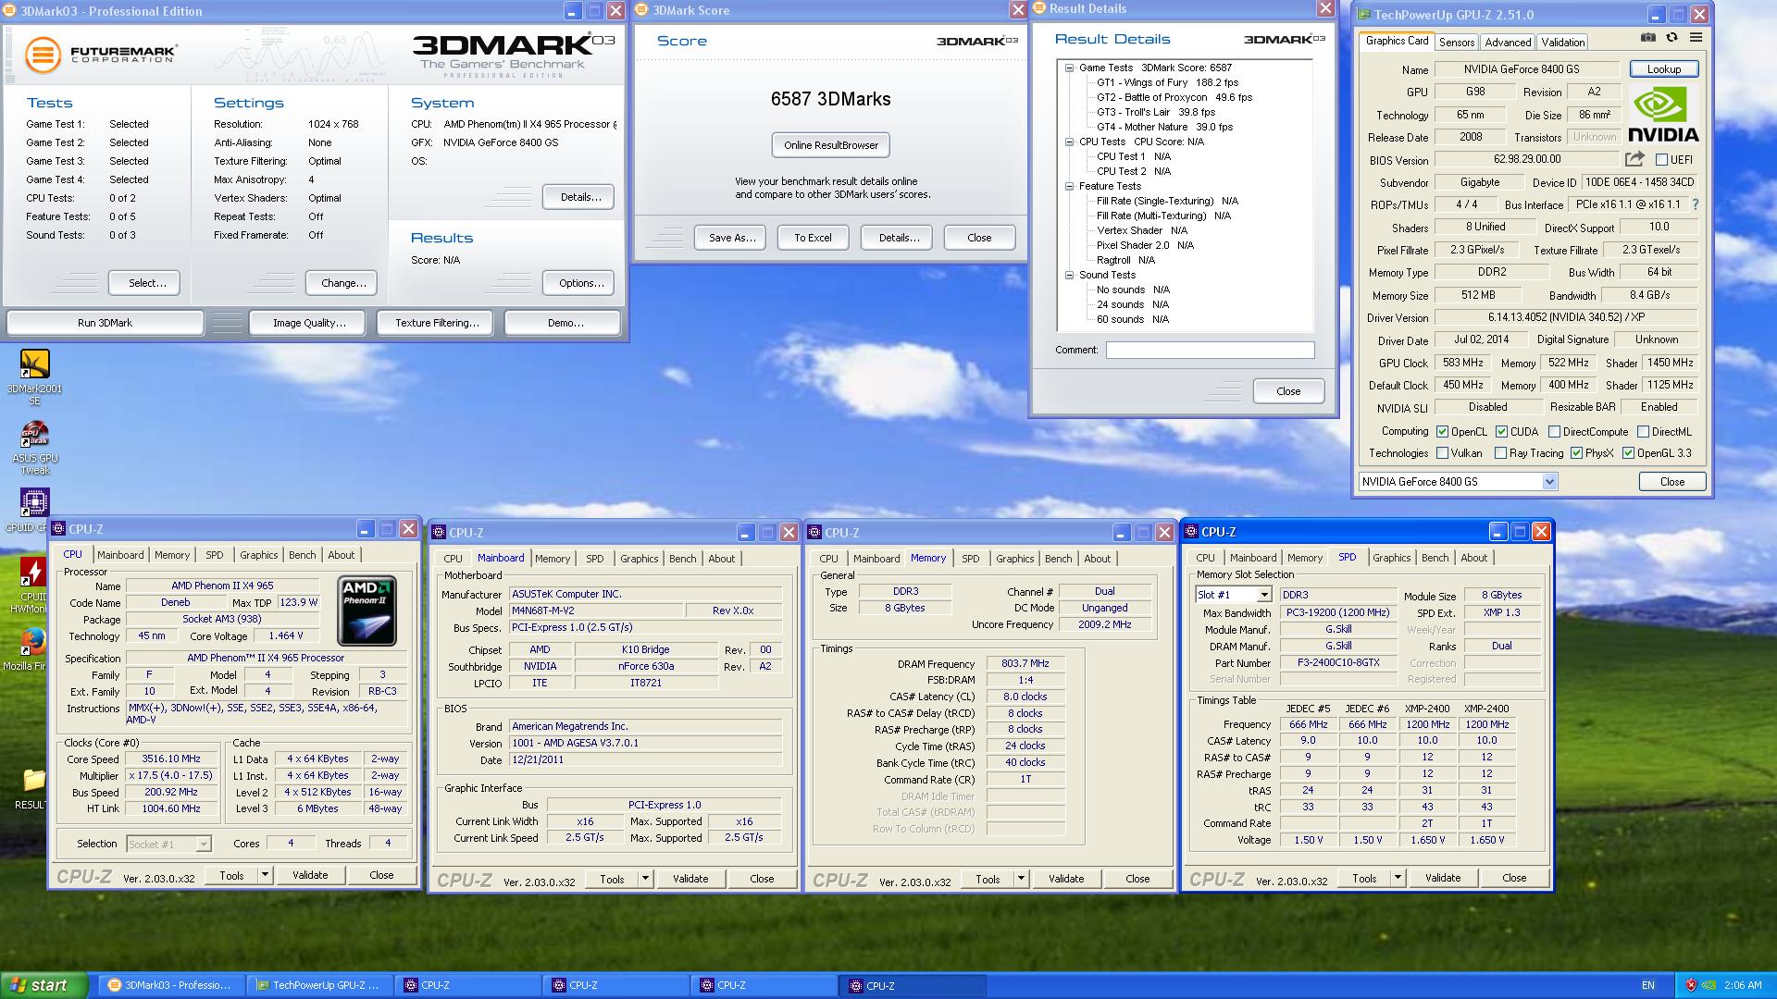The image size is (1777, 999).
Task: Click Validate in CPU-Z SPD window
Action: [x=1442, y=878]
